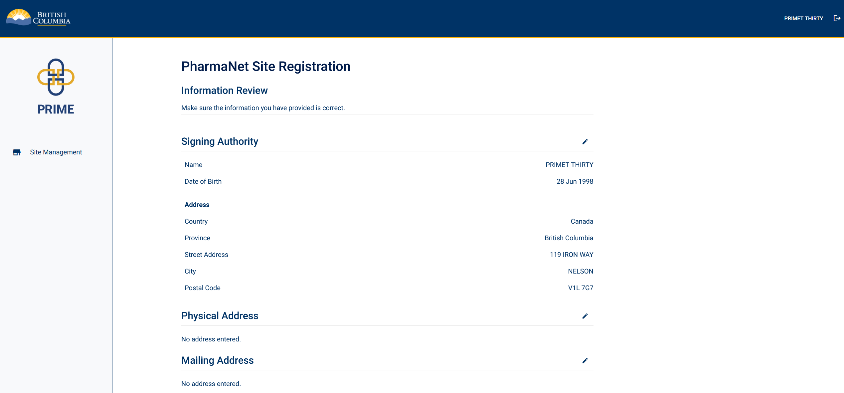Screen dimensions: 844x393
Task: Click the Street Address value 119 IRON WAY
Action: coord(572,254)
